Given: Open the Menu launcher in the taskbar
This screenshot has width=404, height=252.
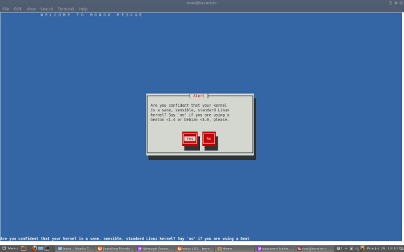Looking at the screenshot, I should pyautogui.click(x=10, y=248).
